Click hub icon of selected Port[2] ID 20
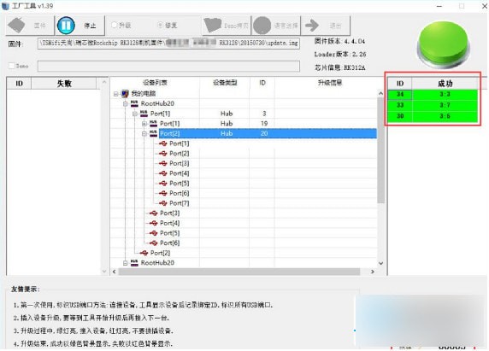 pyautogui.click(x=153, y=133)
